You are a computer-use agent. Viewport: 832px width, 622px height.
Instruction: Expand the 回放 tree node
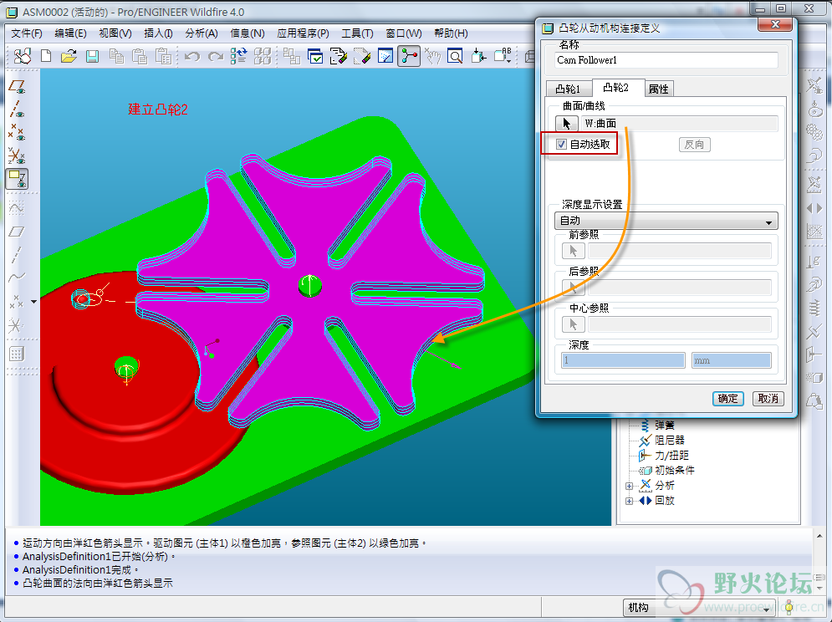629,501
